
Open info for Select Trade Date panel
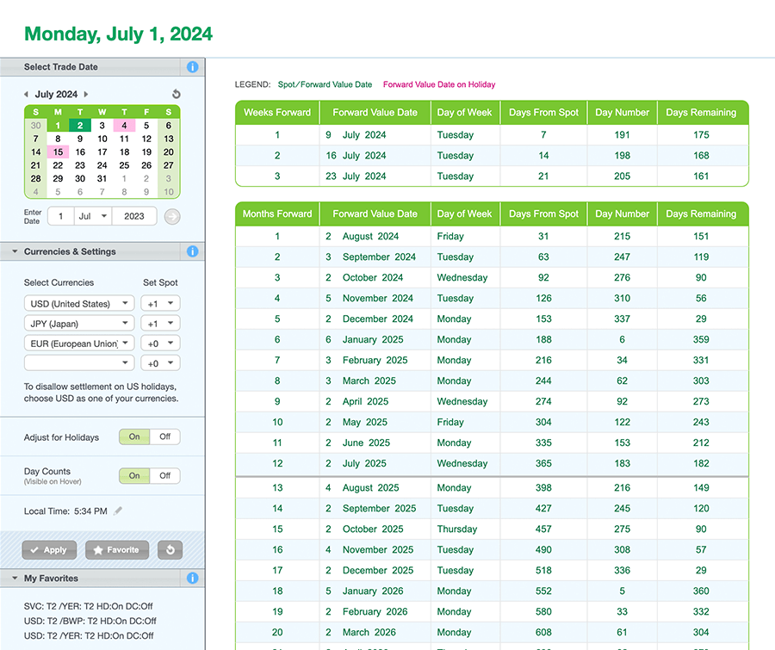[193, 67]
